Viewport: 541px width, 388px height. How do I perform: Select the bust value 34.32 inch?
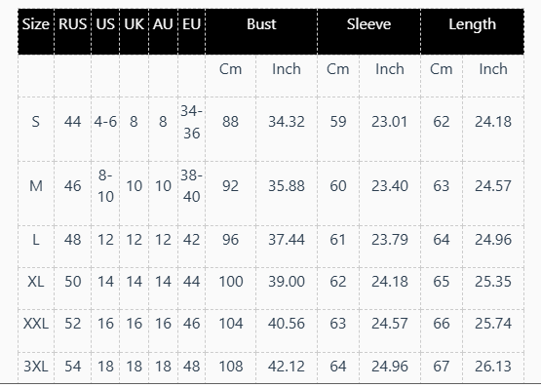tap(287, 122)
